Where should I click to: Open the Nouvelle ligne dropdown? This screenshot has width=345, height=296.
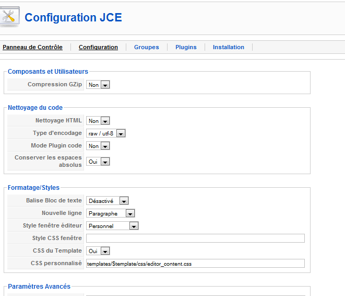click(x=111, y=213)
